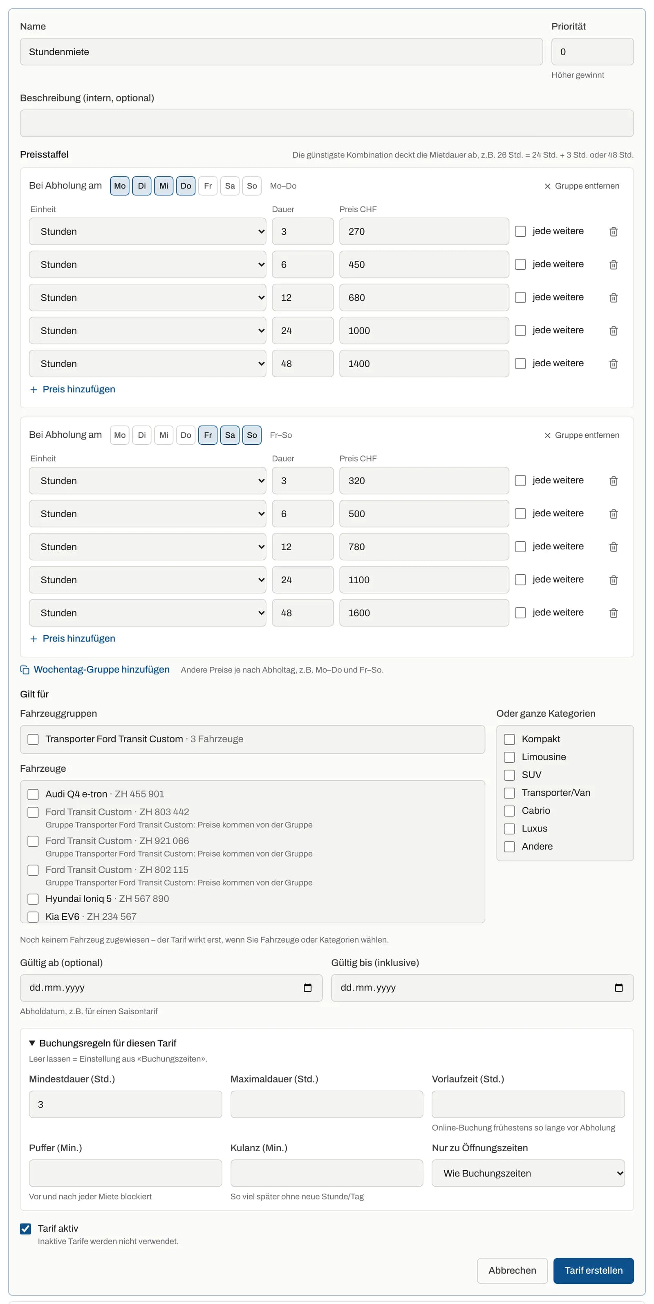The image size is (654, 1304).
Task: Delete the Fr–So 12-hour 780 CHF price row
Action: pyautogui.click(x=613, y=547)
